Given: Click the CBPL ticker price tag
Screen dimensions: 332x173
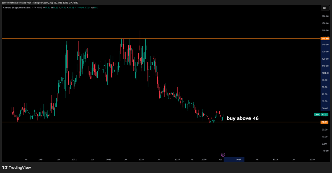Looking at the screenshot, I should coord(317,115).
